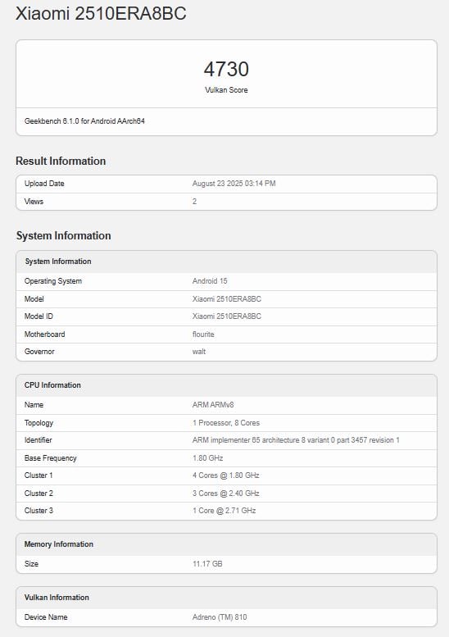
Task: Click the System Information table header
Action: [x=226, y=262]
